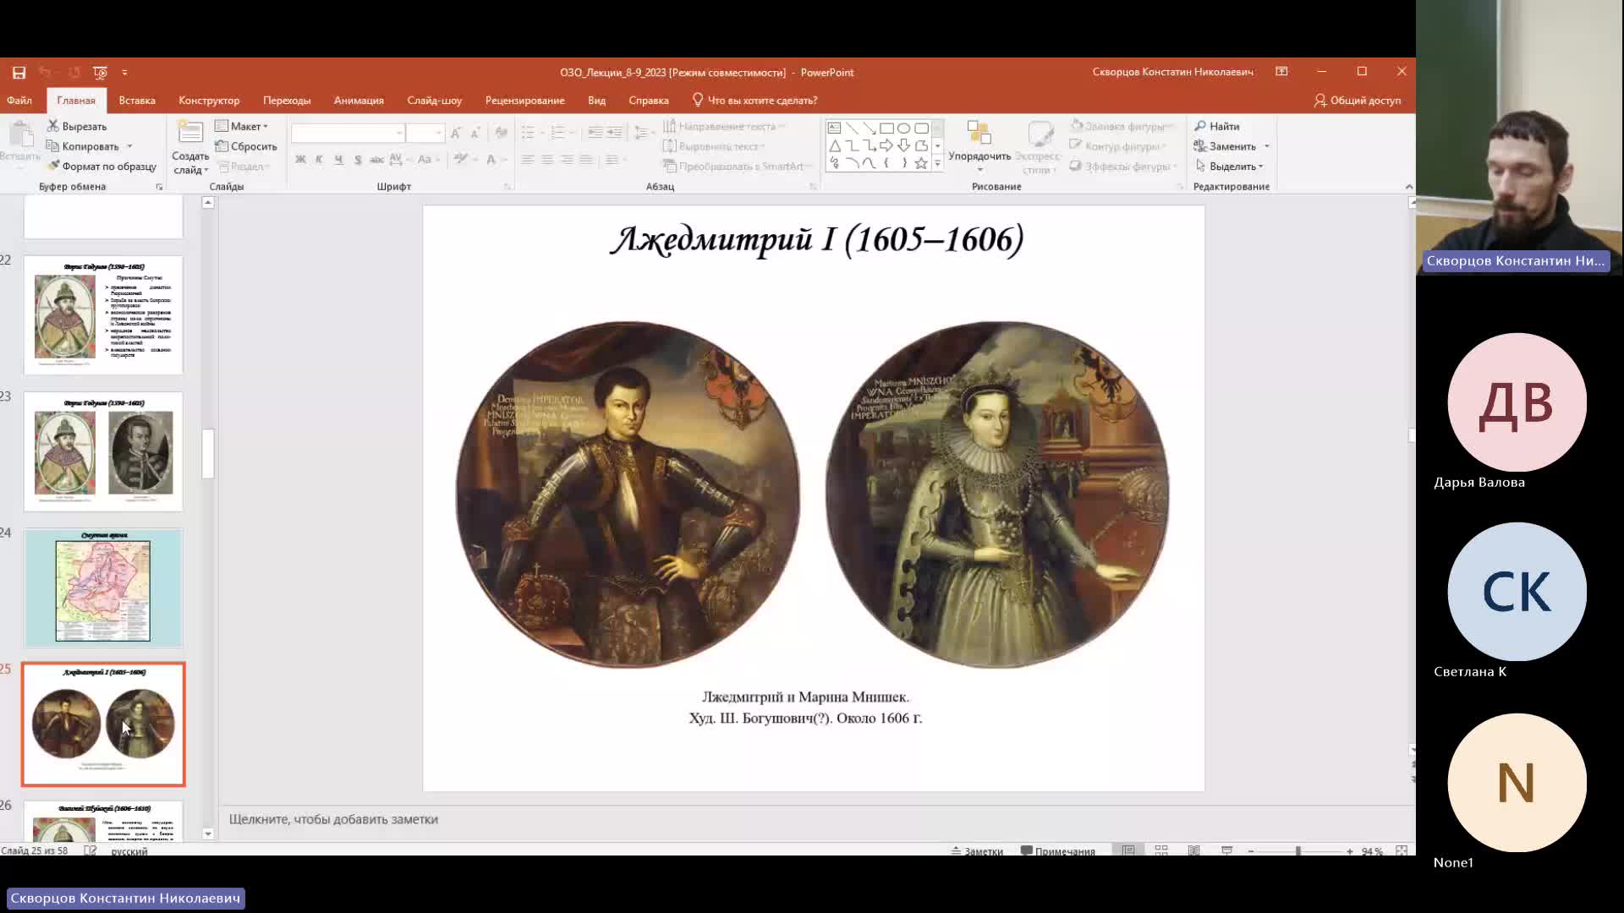Image resolution: width=1624 pixels, height=913 pixels.
Task: Select the triangle shape in gallery
Action: pyautogui.click(x=834, y=145)
